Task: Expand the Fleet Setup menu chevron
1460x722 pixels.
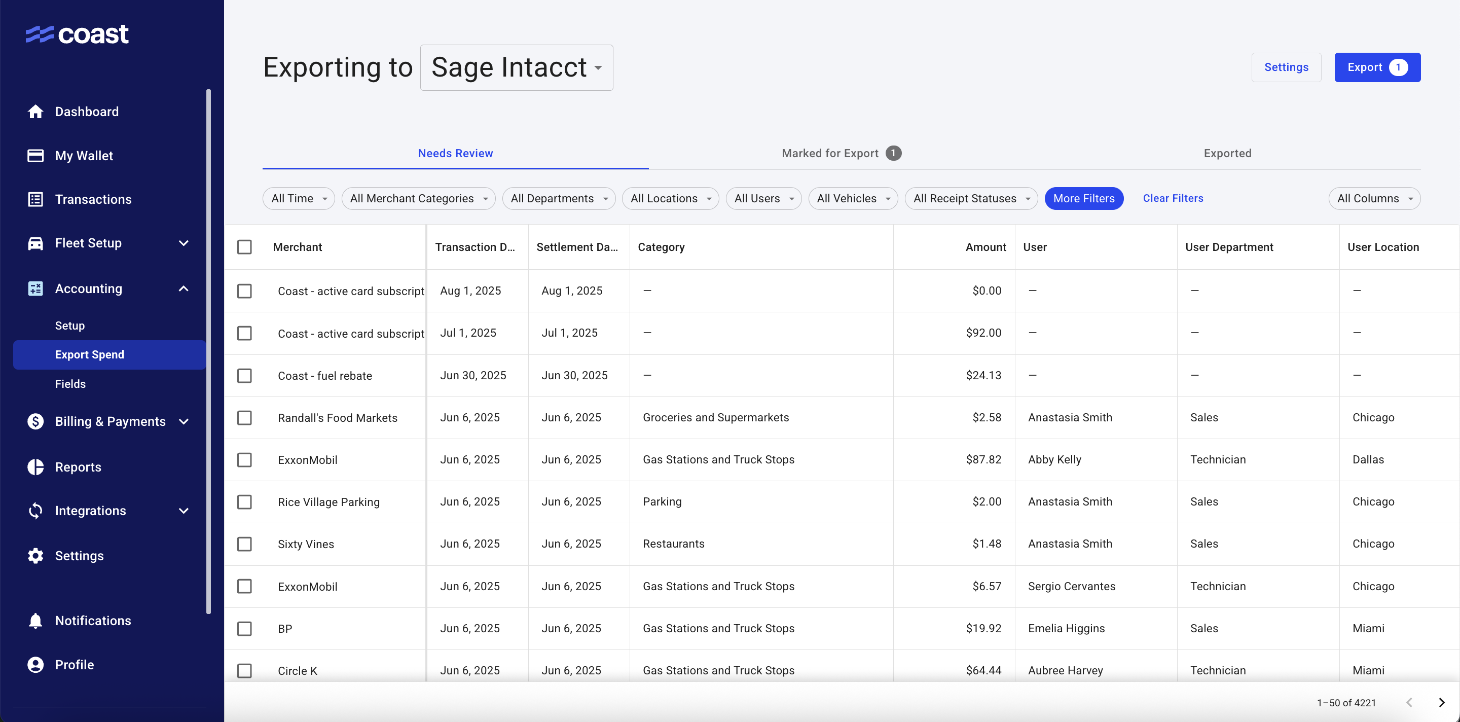Action: pyautogui.click(x=184, y=243)
